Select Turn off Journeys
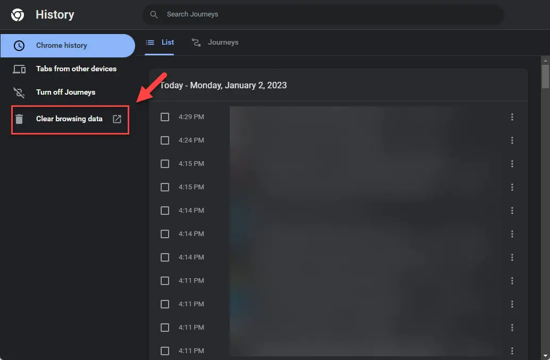Image resolution: width=550 pixels, height=360 pixels. click(68, 93)
